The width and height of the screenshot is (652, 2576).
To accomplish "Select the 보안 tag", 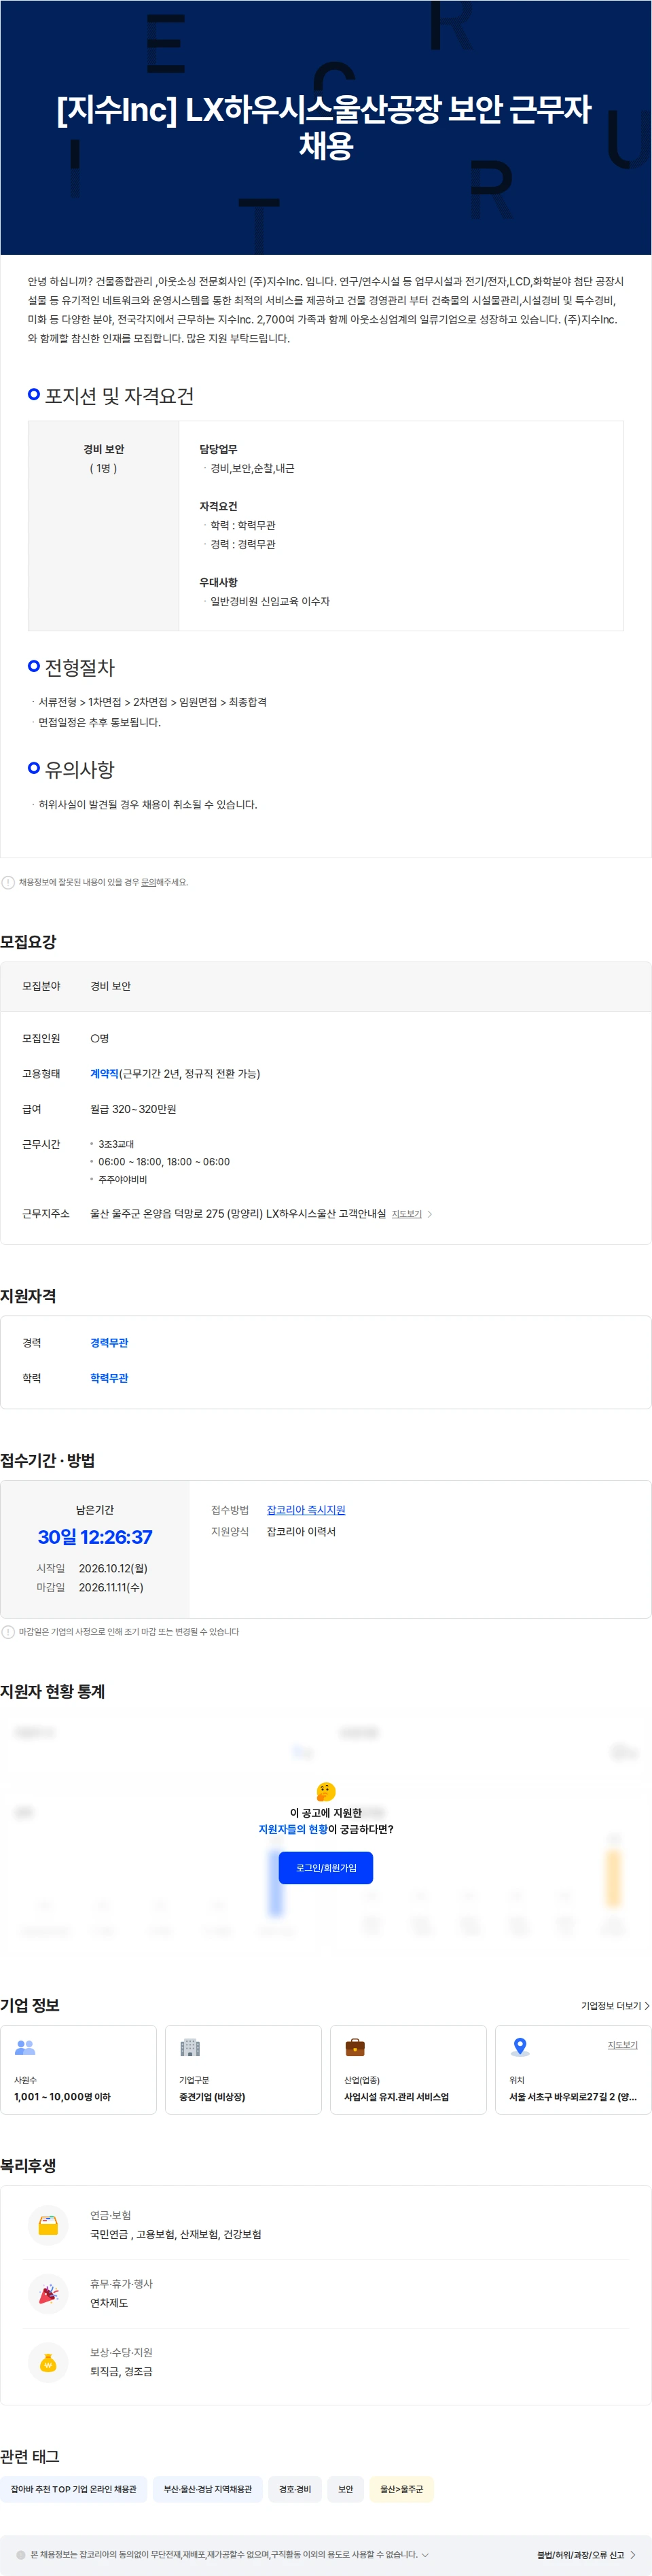I will pos(346,2488).
